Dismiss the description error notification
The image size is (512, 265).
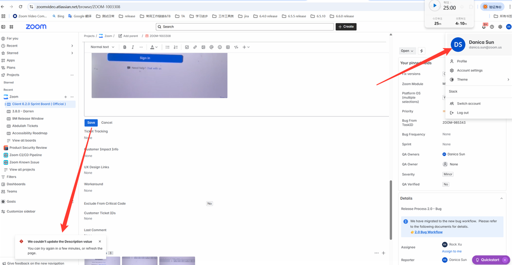(x=100, y=241)
